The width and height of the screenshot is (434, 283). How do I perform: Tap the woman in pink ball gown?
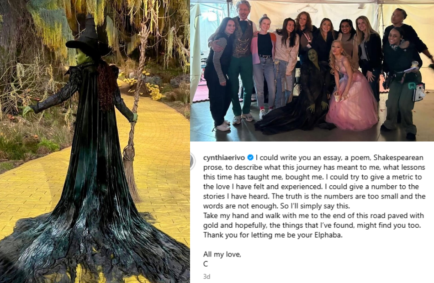click(x=351, y=89)
